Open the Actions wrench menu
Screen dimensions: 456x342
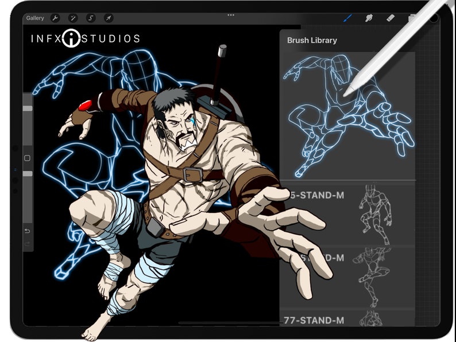55,18
